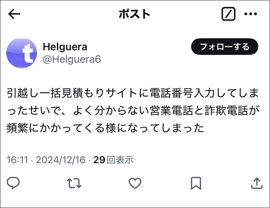This screenshot has height=208, width=270.
Task: Click the tweet line mentioning 営業電話と詐欺電話
Action: pos(133,111)
